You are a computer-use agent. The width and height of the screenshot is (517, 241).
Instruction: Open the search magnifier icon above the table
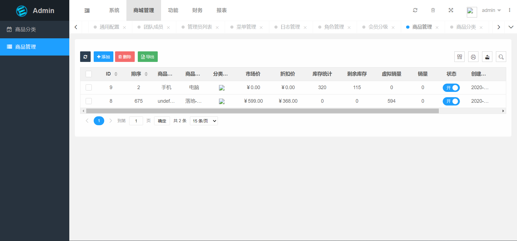(x=501, y=57)
